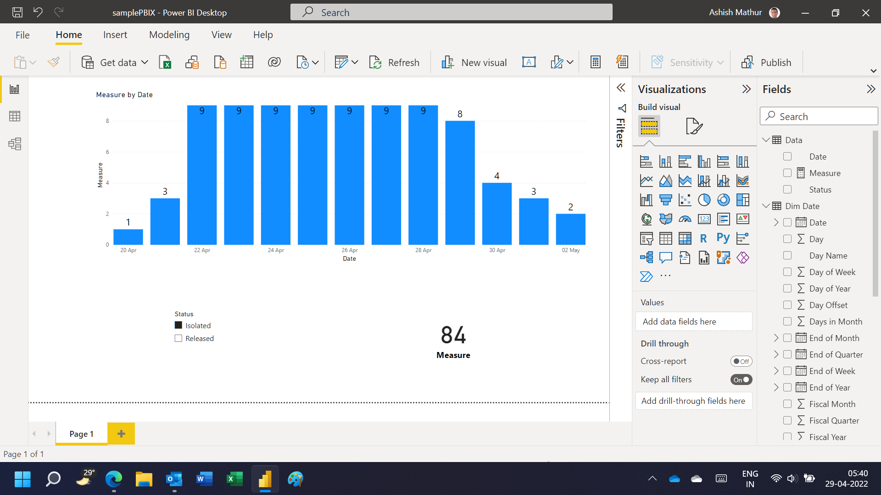Click the Save icon in title bar

(x=17, y=12)
